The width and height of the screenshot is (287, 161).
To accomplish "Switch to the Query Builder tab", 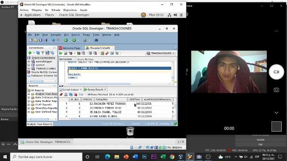I will click(x=85, y=59).
